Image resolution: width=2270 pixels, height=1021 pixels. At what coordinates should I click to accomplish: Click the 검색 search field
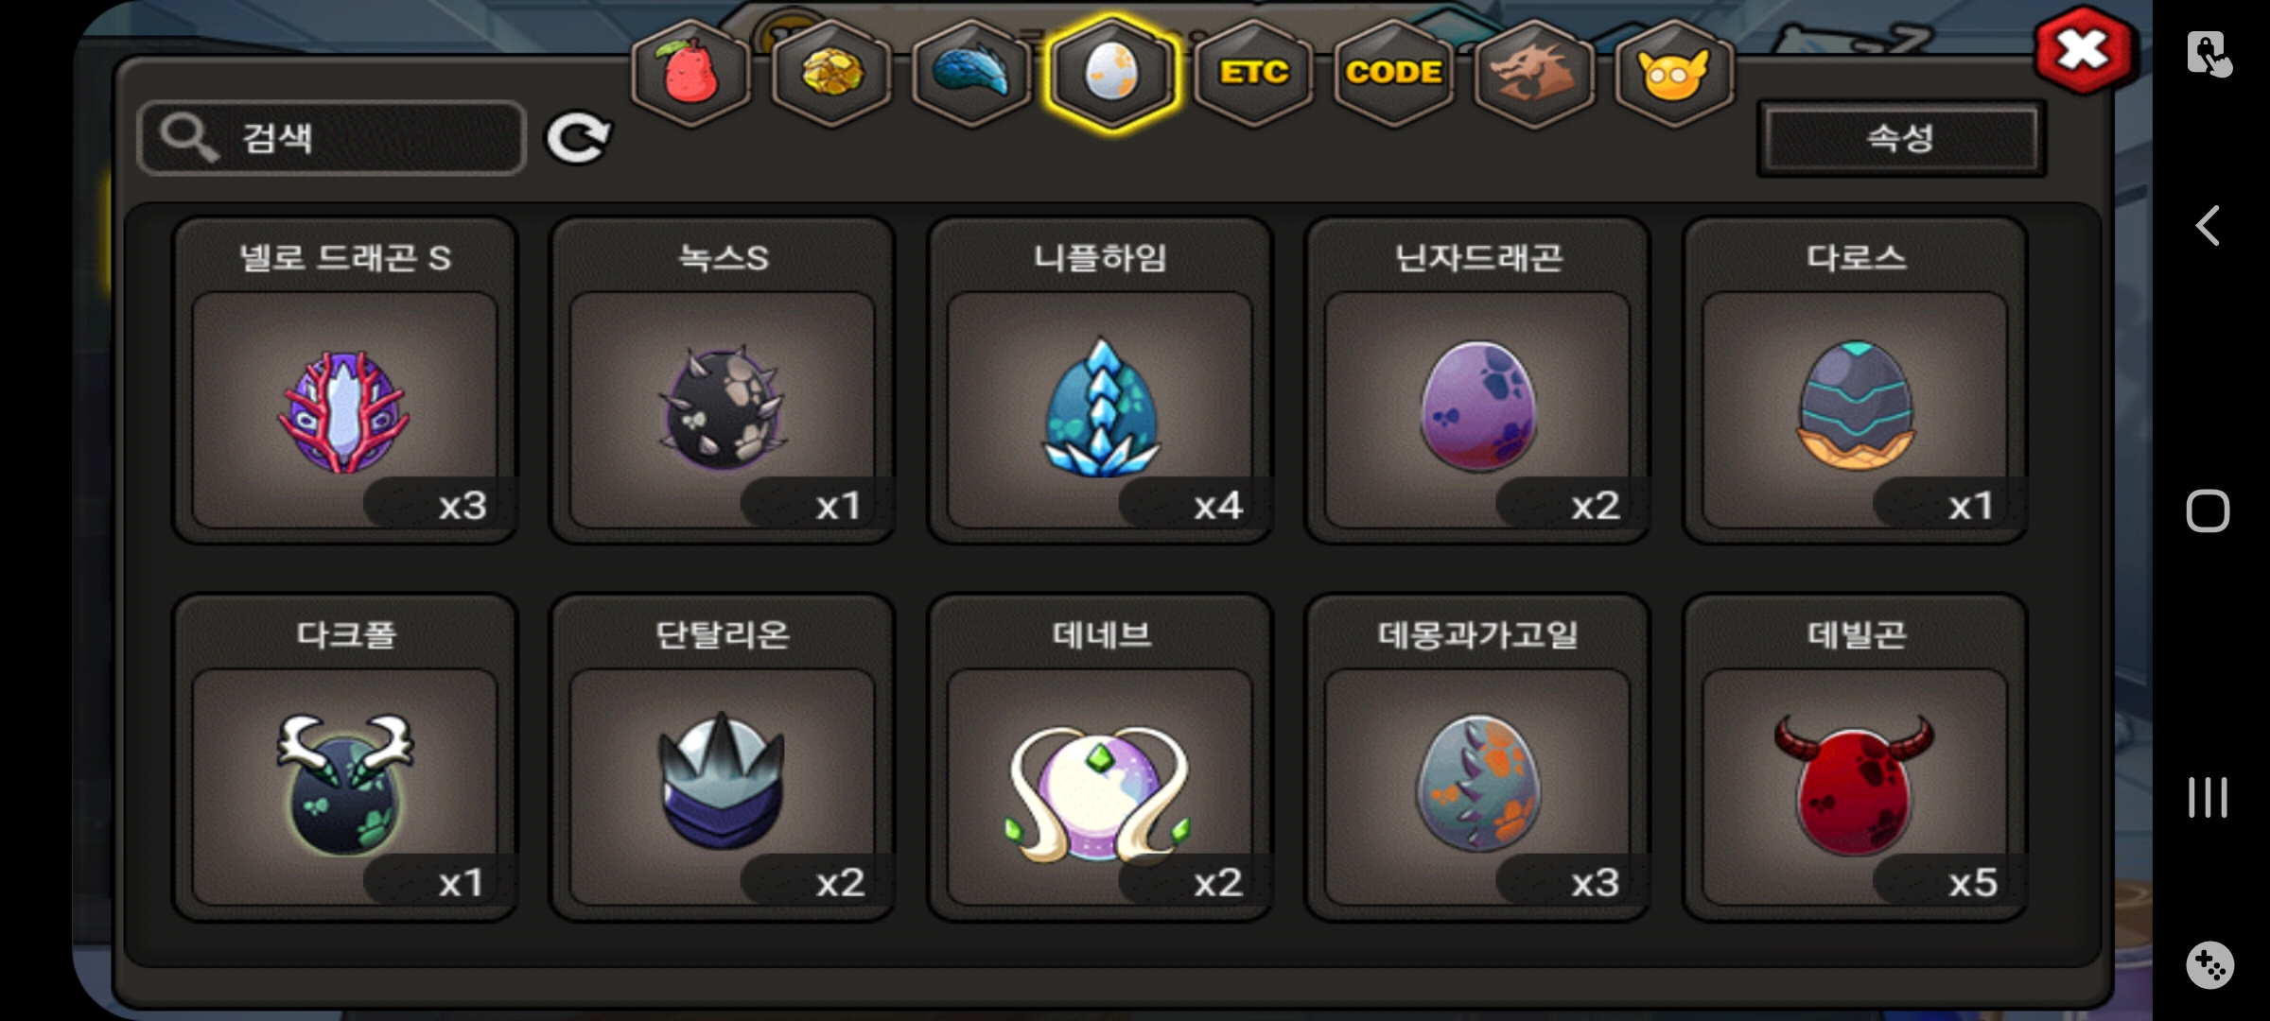click(x=331, y=138)
